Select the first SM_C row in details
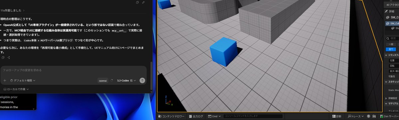Screen dimensions: 399x120 [392, 18]
